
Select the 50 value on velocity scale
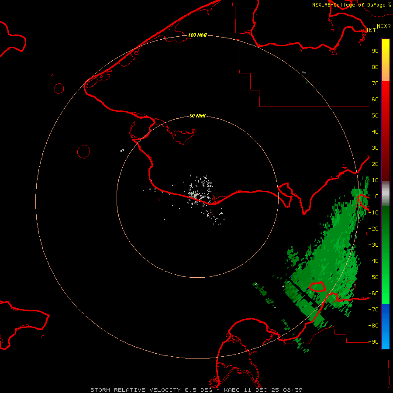coord(375,116)
